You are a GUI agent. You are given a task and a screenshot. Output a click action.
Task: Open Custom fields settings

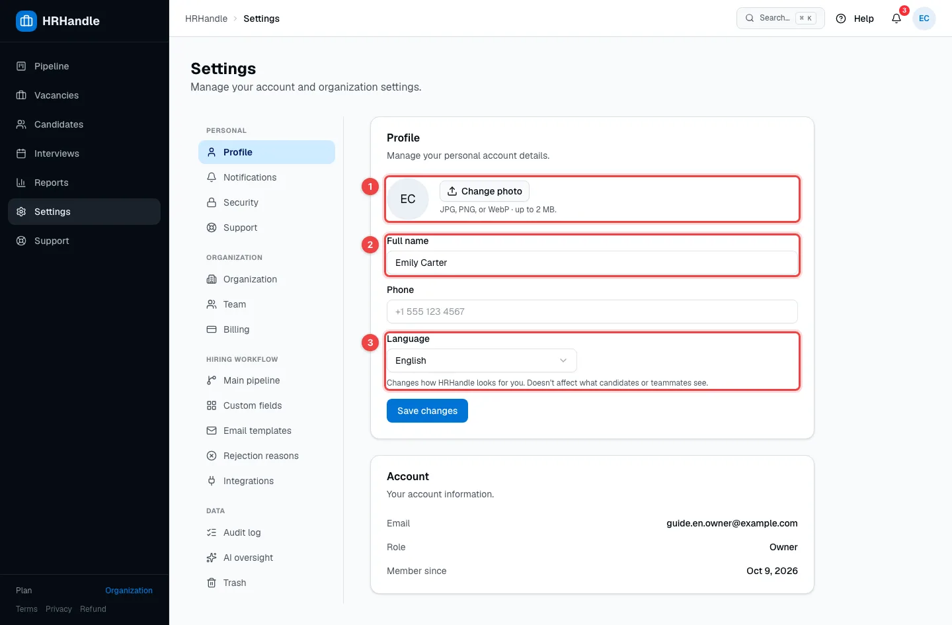[x=266, y=405]
